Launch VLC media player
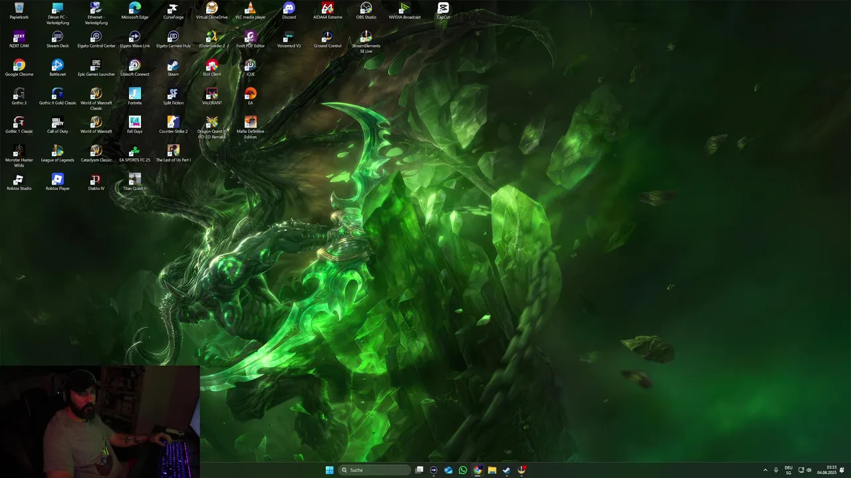Viewport: 851px width, 478px height. (x=251, y=11)
